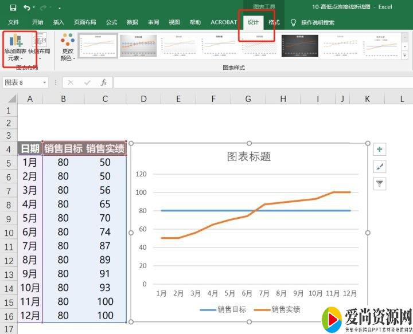This screenshot has width=413, height=334.
Task: Open the 文件 (File) menu
Action: tap(14, 22)
